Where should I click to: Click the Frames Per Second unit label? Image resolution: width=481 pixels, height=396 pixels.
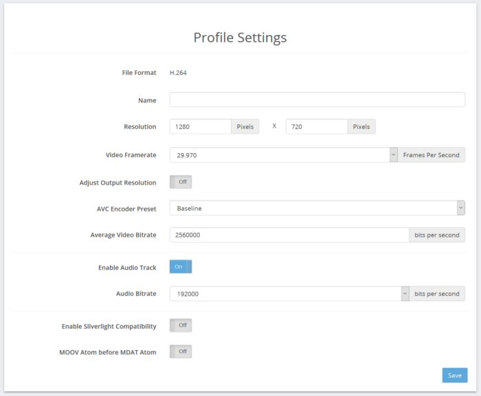(x=432, y=155)
